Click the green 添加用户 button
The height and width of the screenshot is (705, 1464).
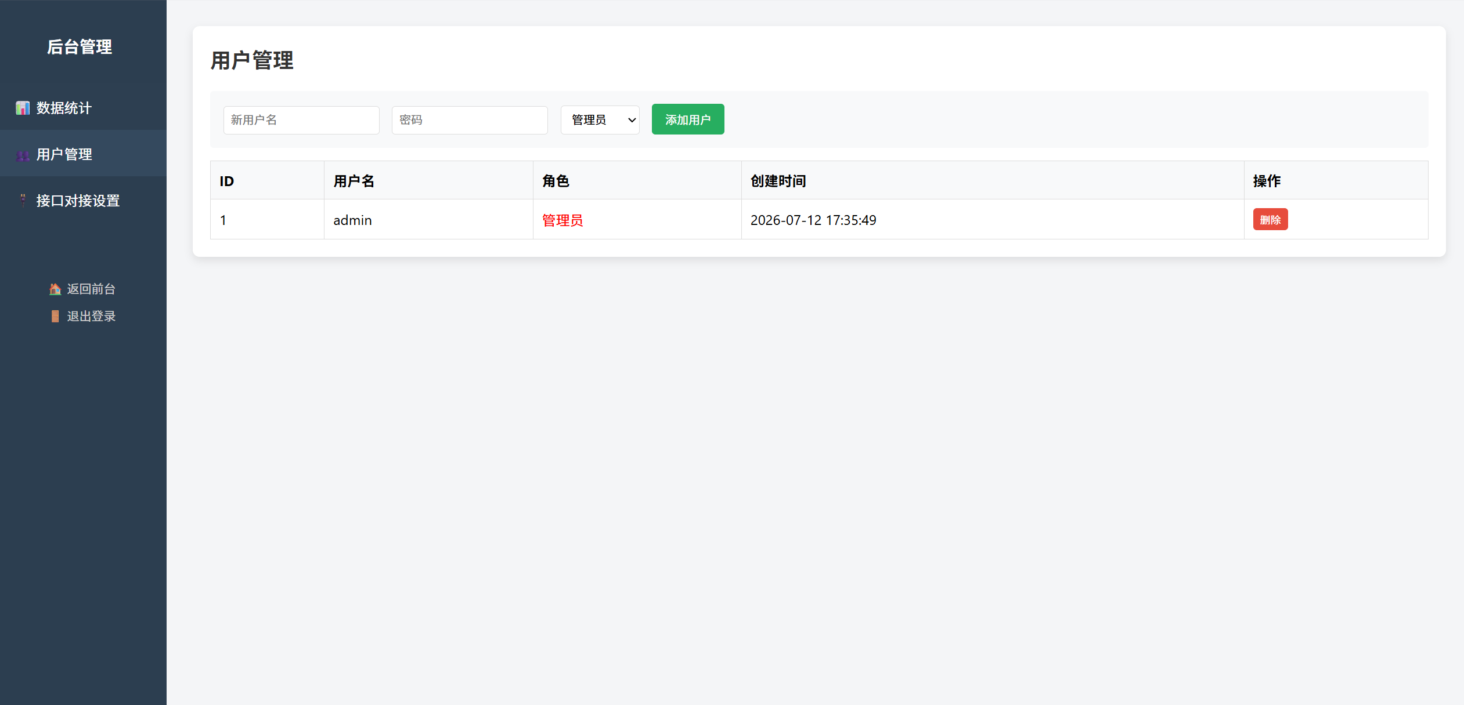688,119
